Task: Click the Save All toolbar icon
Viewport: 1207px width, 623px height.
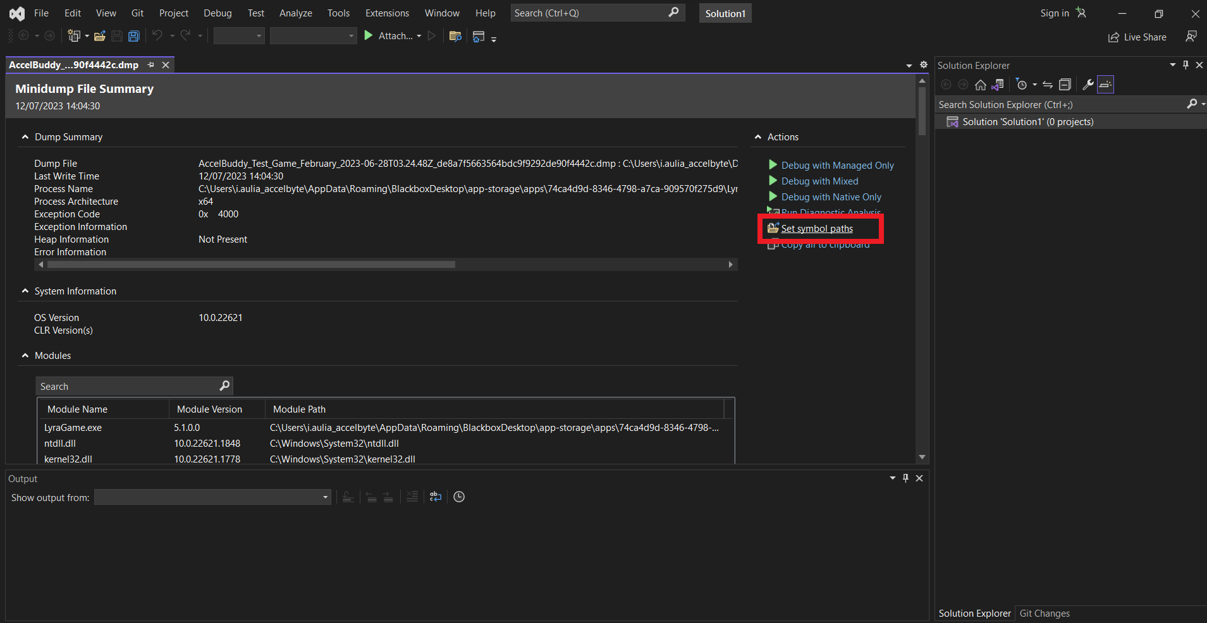Action: 133,36
